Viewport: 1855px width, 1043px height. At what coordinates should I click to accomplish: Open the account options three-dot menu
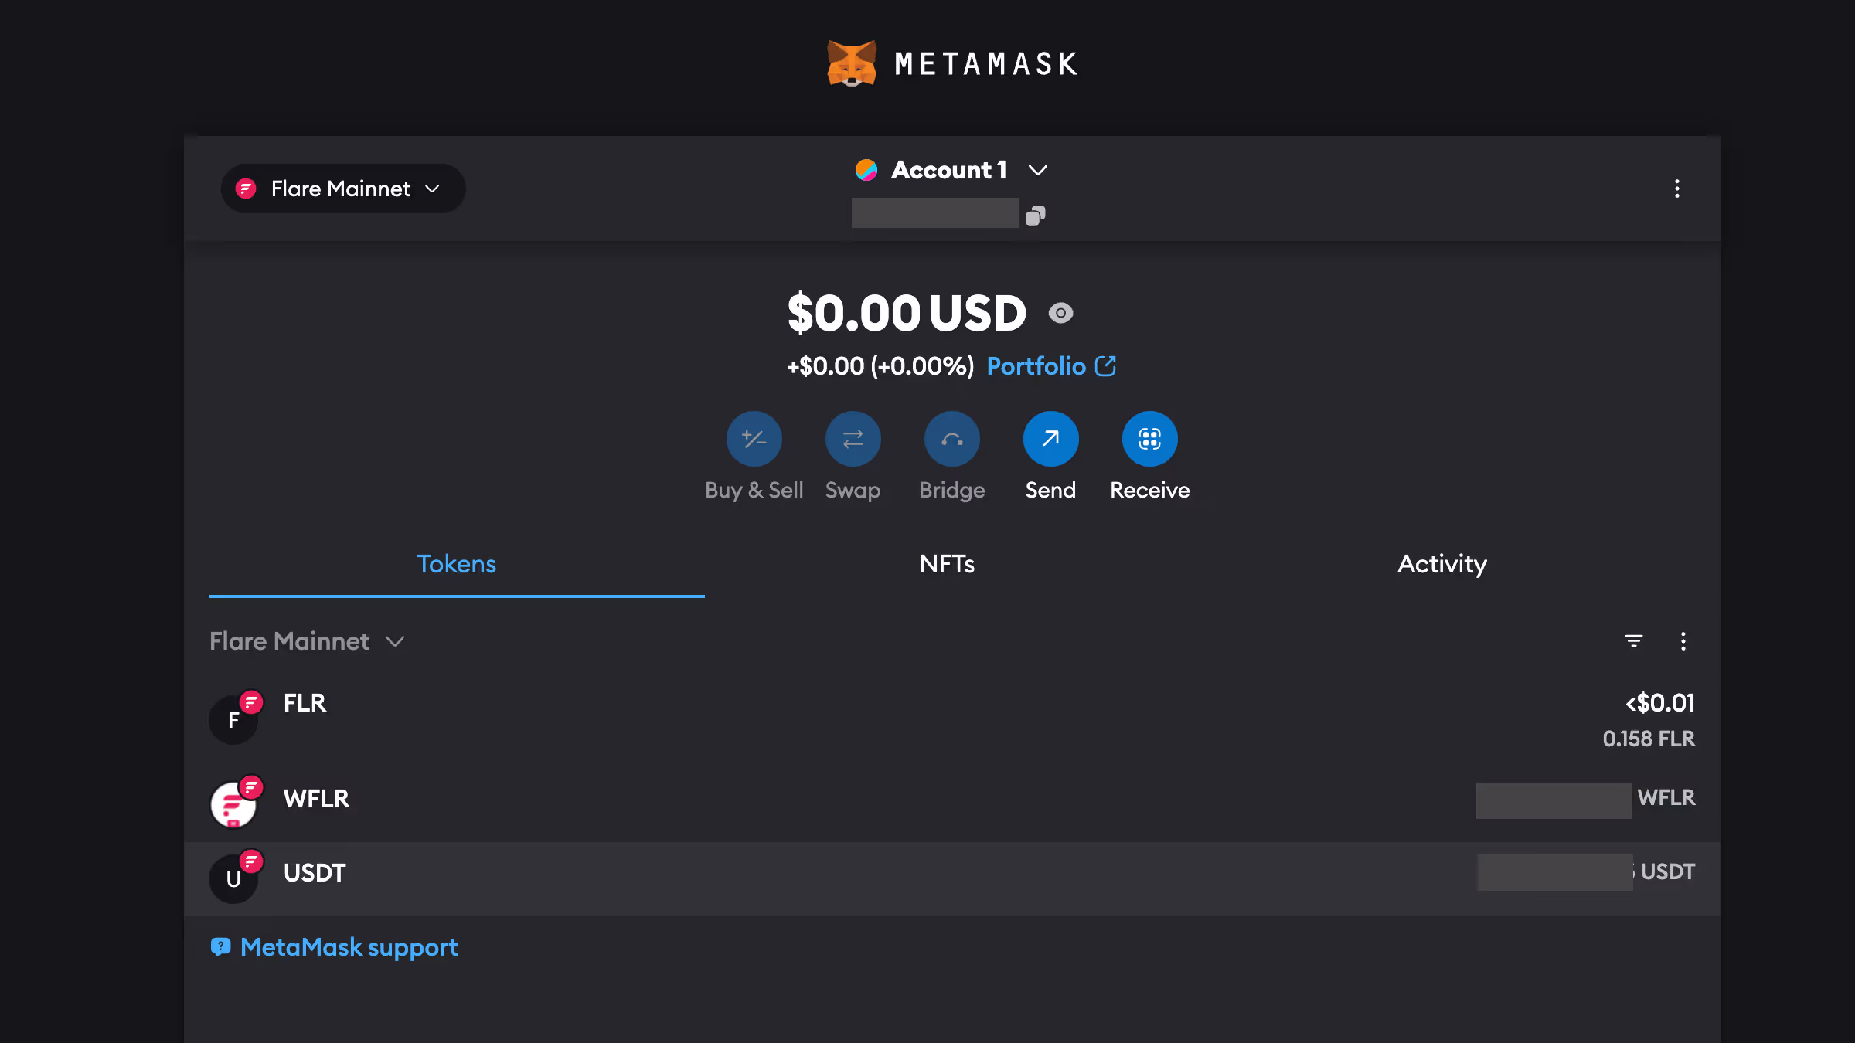pyautogui.click(x=1676, y=189)
